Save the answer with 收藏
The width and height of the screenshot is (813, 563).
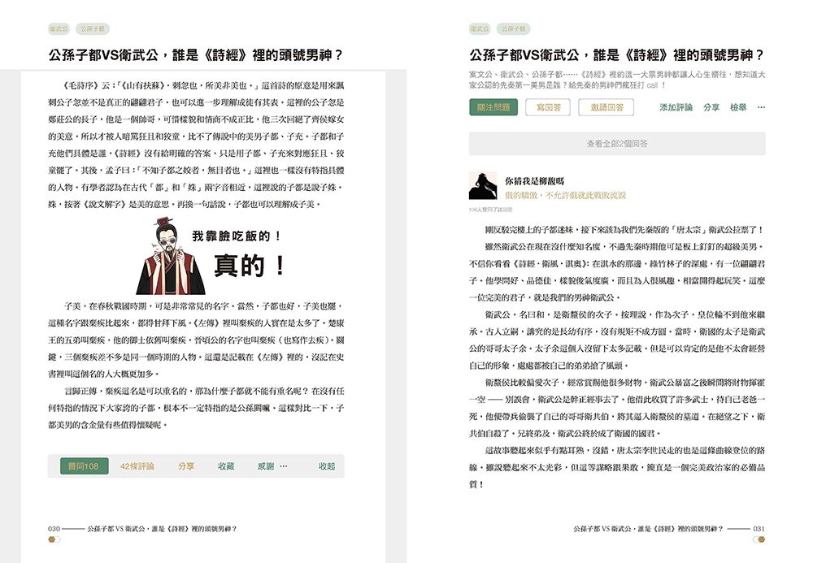pos(226,466)
